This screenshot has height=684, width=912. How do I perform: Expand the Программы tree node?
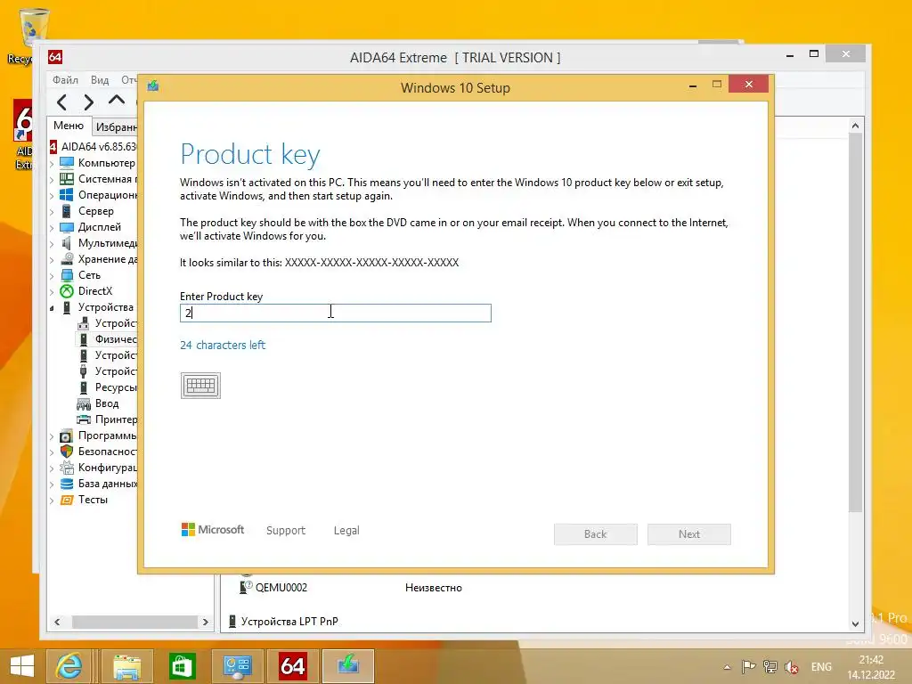[52, 436]
